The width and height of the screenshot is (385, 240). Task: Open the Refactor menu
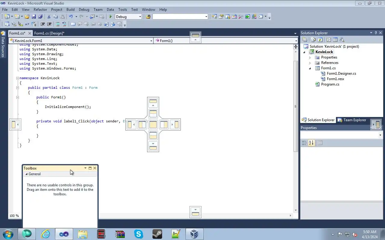(x=40, y=10)
